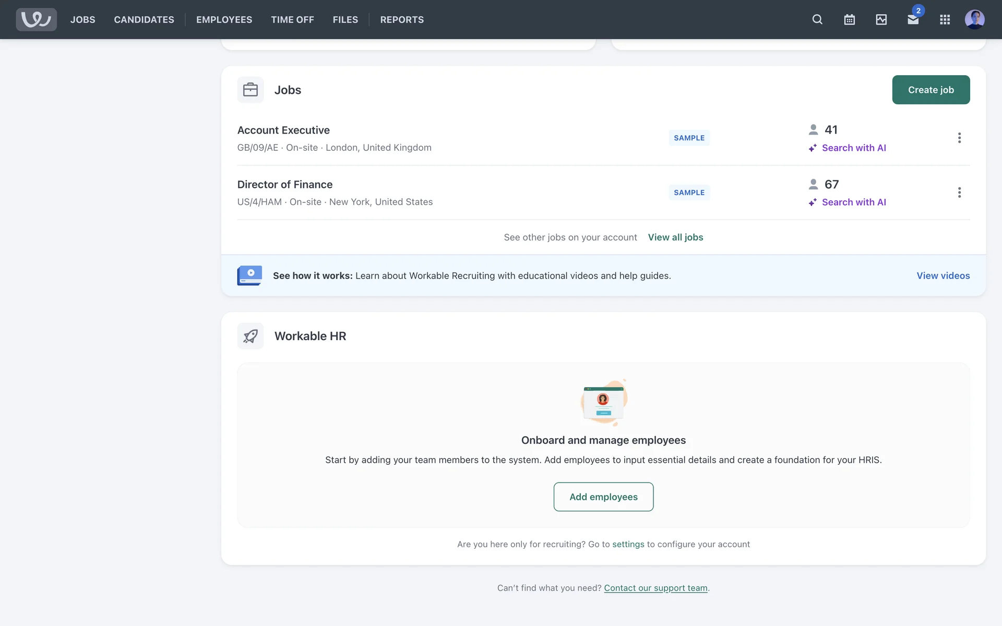Open Director of Finance three-dot options menu

[x=959, y=192]
